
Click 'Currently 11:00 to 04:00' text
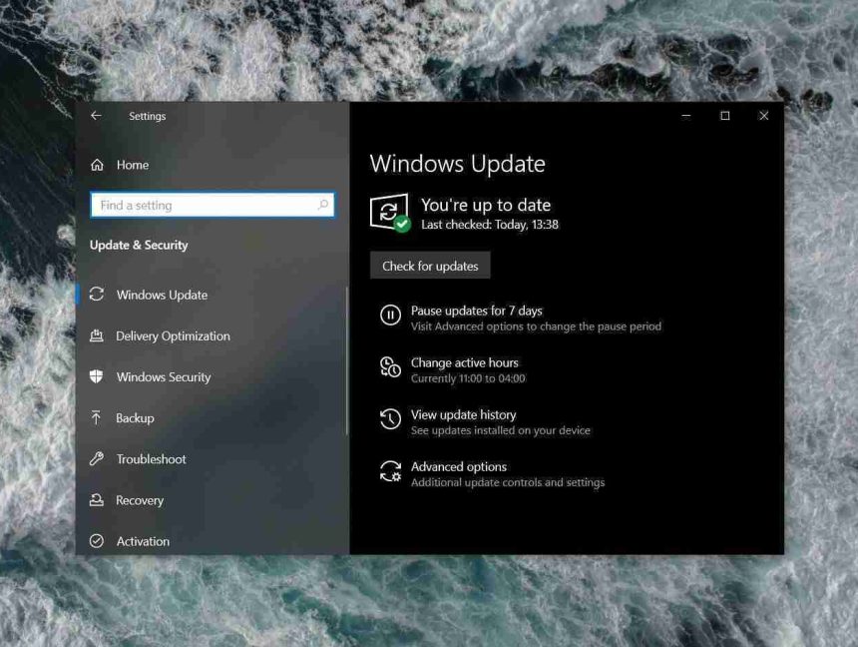pos(468,378)
